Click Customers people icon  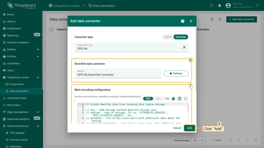click(x=4, y=63)
